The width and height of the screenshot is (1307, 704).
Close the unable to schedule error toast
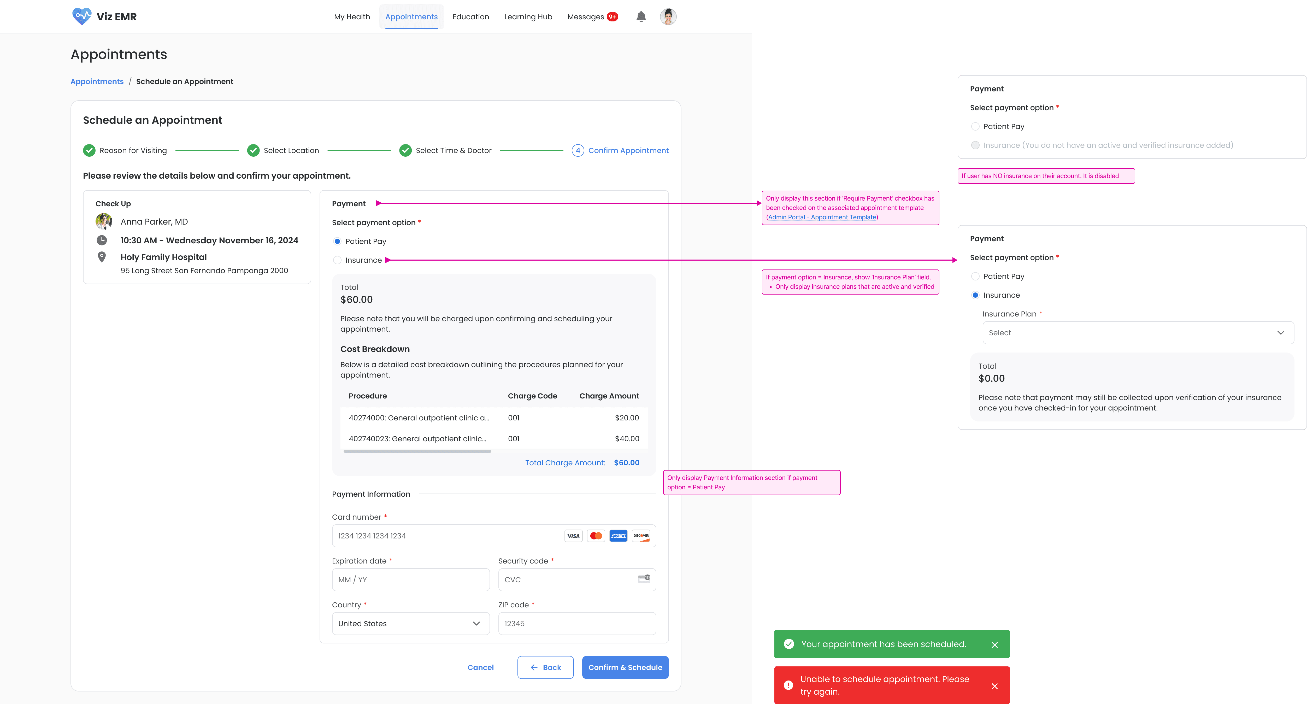coord(994,686)
